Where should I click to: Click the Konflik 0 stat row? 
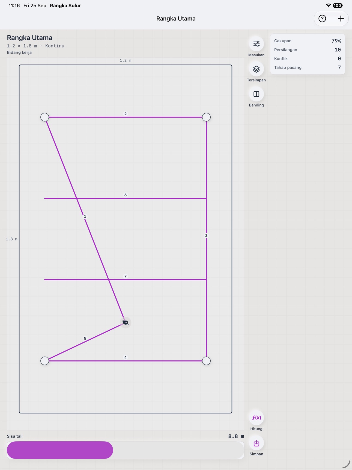tap(308, 58)
